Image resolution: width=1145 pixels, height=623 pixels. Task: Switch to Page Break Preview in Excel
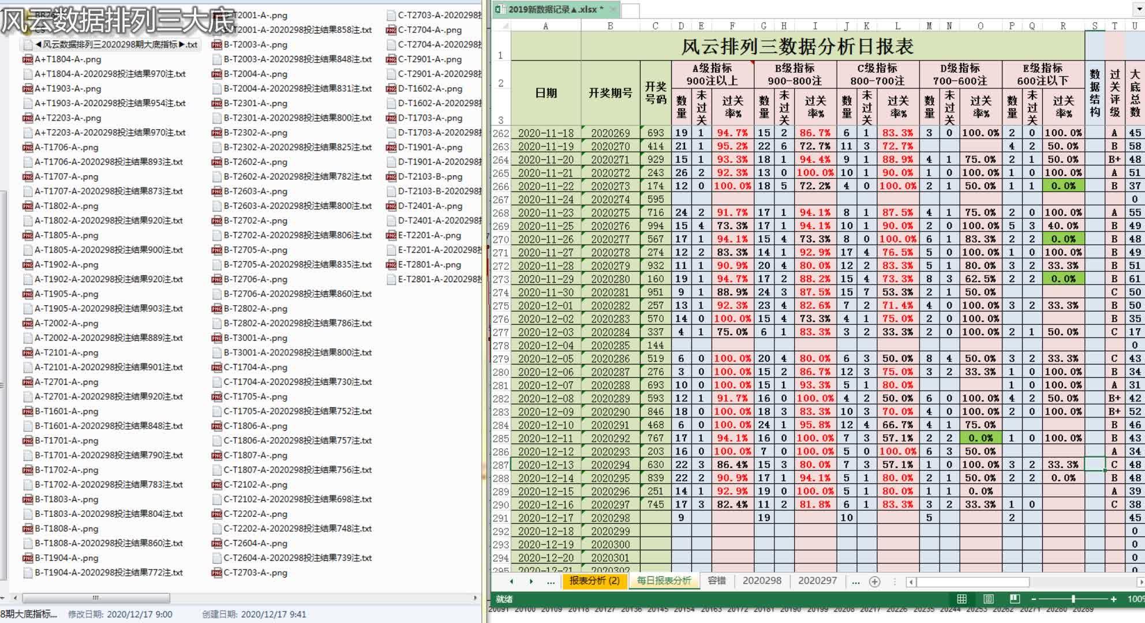tap(1015, 599)
